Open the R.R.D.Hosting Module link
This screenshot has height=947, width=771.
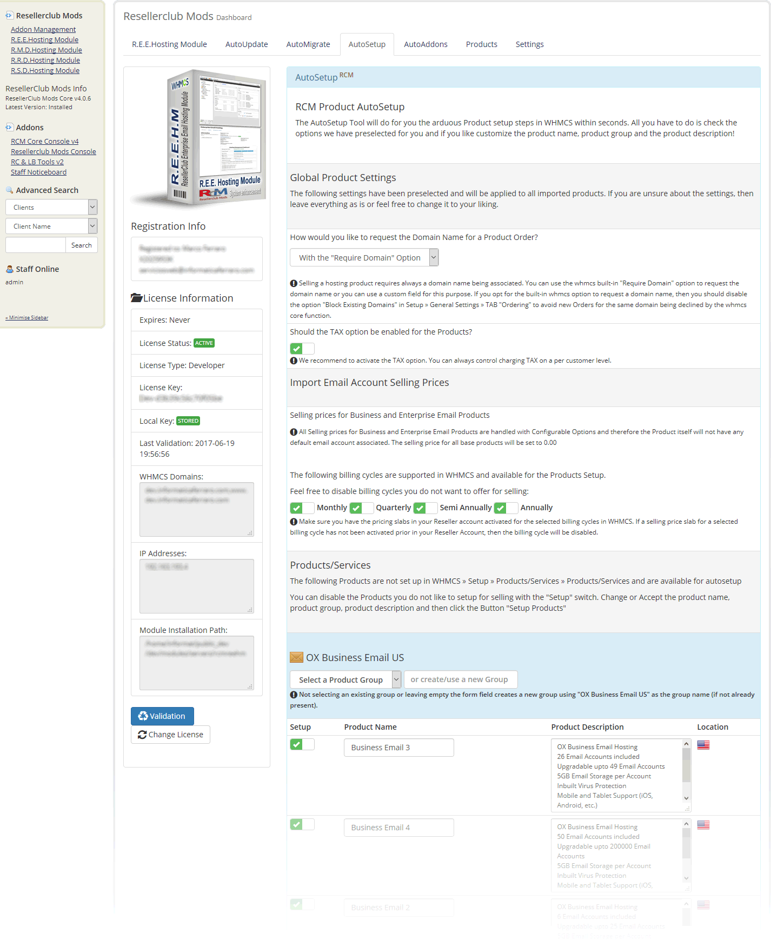[x=45, y=60]
